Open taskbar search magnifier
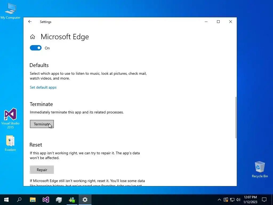Screen dimensions: 273x205 tap(19, 200)
